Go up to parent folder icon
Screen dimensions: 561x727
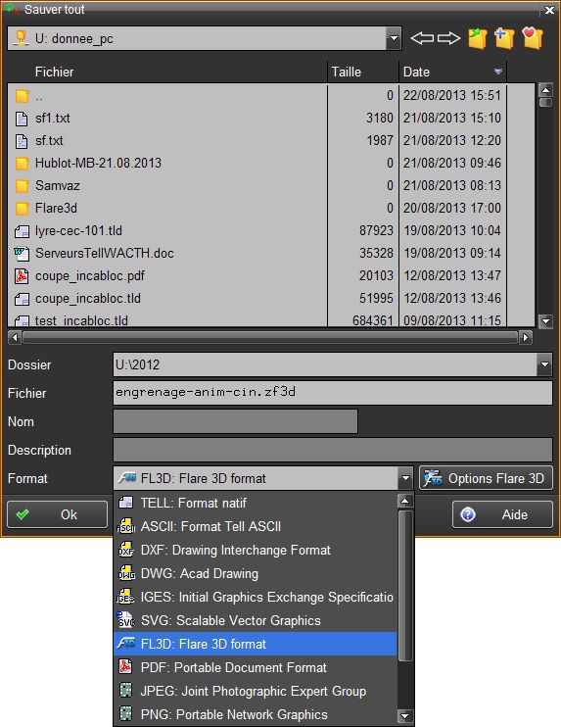[x=477, y=38]
